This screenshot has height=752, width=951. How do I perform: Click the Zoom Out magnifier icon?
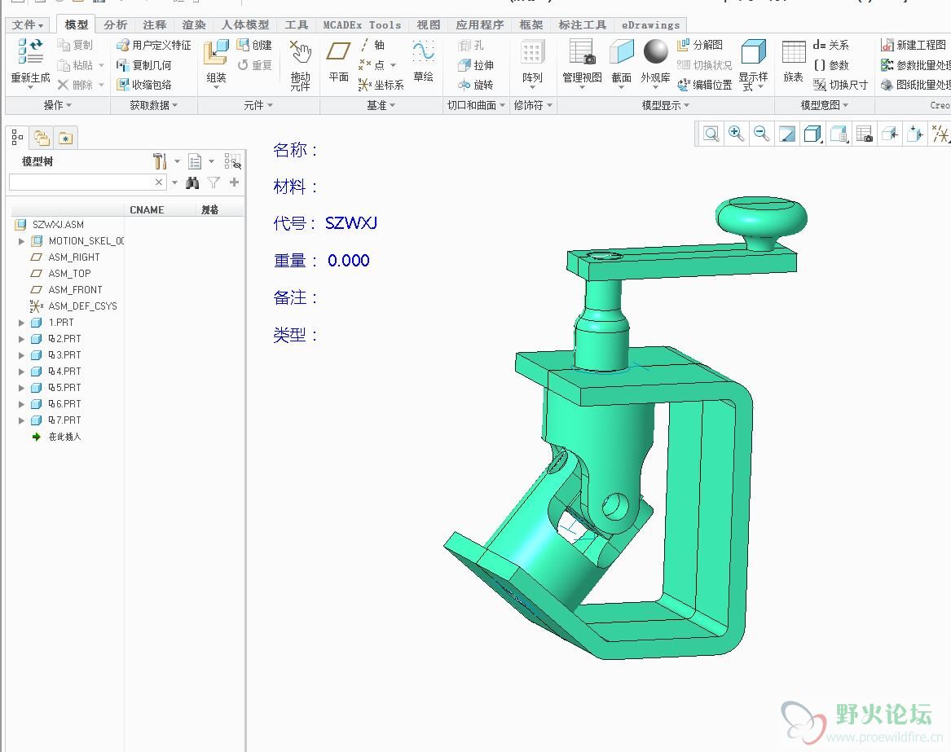pos(761,134)
